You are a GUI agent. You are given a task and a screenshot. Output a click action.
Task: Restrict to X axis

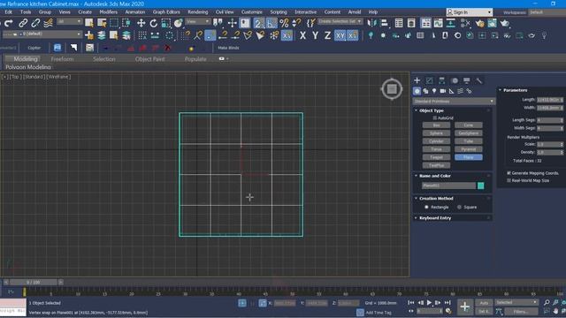(302, 35)
